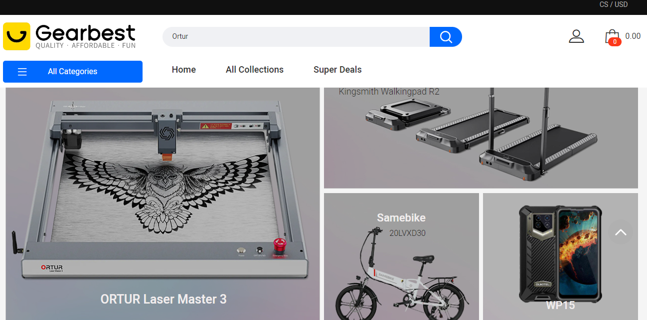This screenshot has height=320, width=647.
Task: Open the CS / USD currency selector
Action: (613, 4)
